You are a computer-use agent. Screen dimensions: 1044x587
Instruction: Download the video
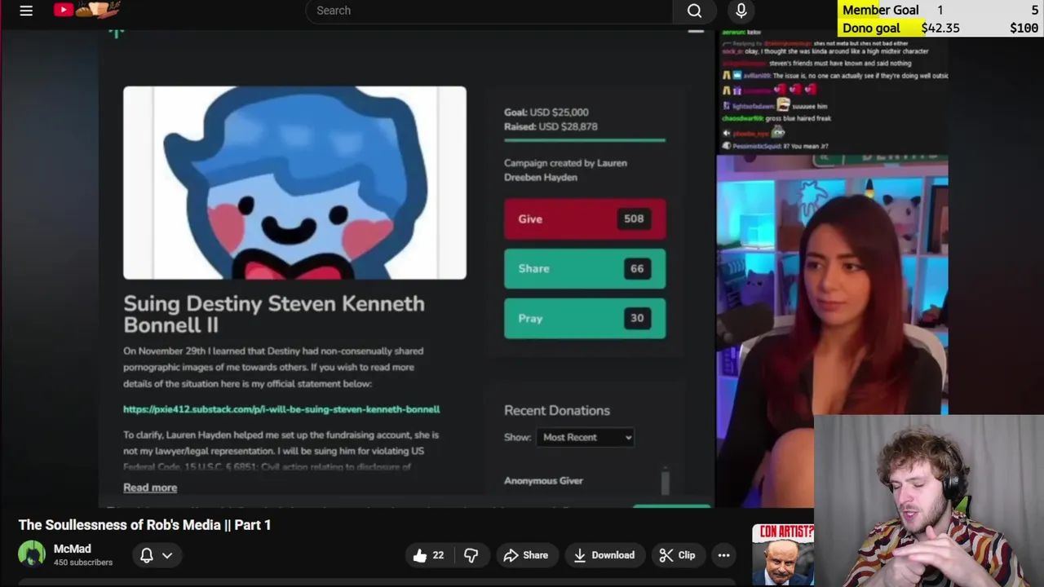(x=604, y=555)
